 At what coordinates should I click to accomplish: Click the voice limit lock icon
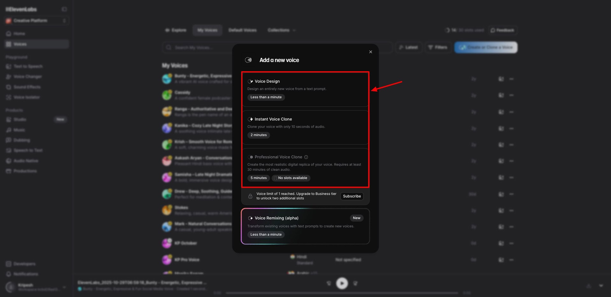250,196
